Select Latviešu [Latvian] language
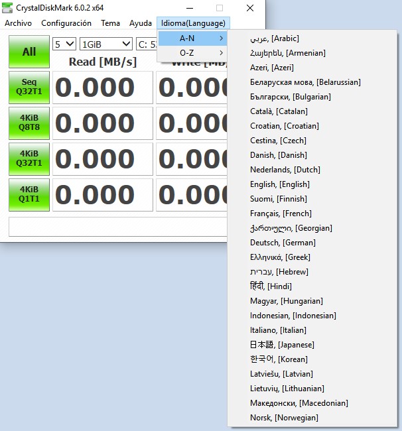This screenshot has width=402, height=431. (312, 373)
